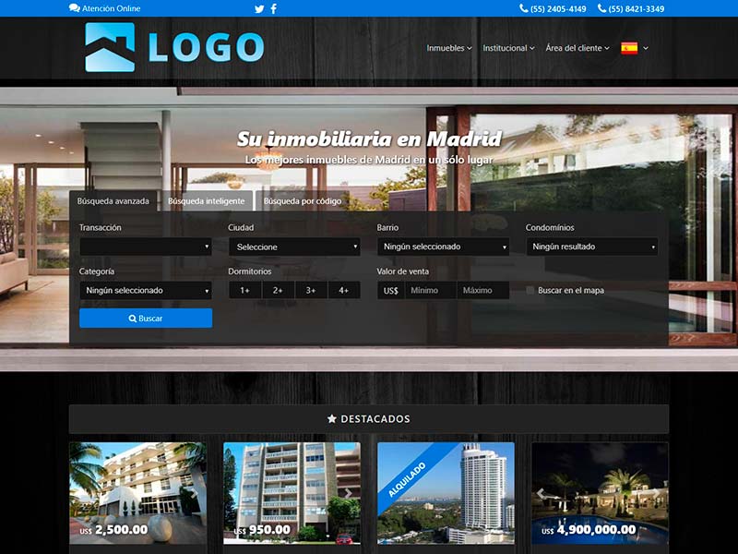The width and height of the screenshot is (738, 554).
Task: Click the star icon next to DESTACADOS
Action: tap(332, 419)
